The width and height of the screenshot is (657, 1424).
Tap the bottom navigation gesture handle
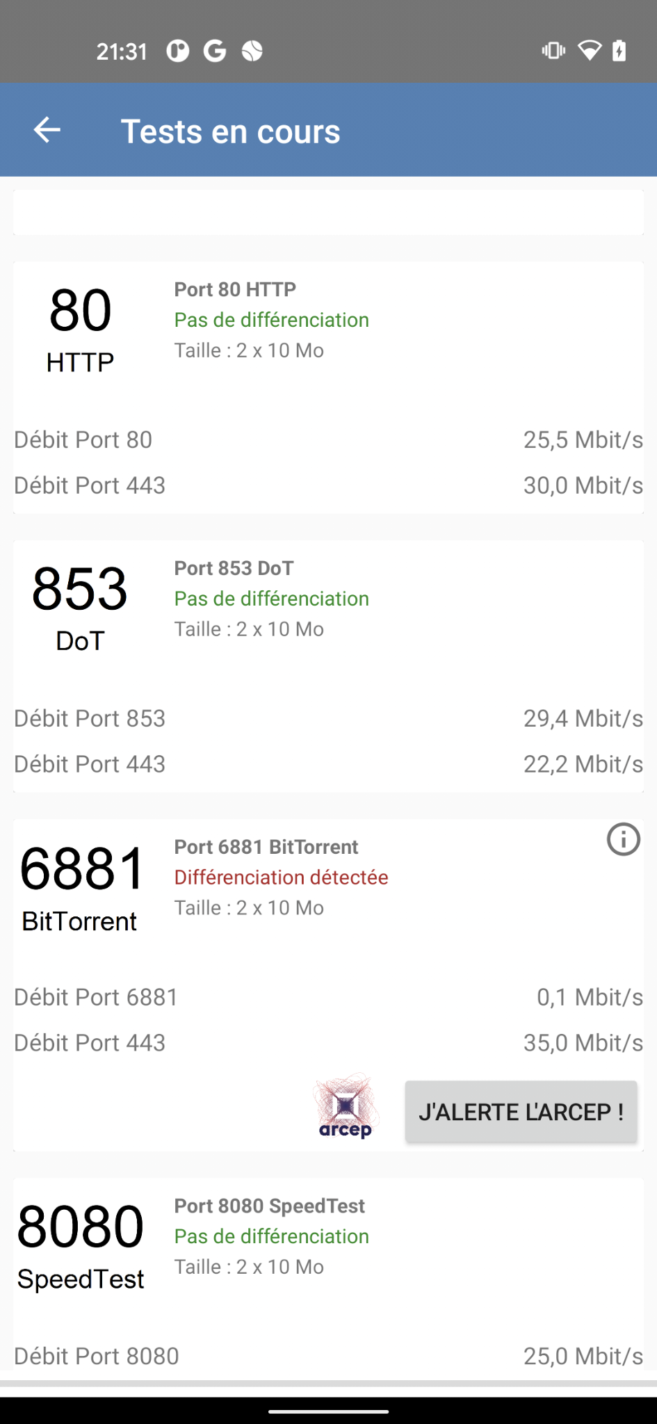(328, 1411)
